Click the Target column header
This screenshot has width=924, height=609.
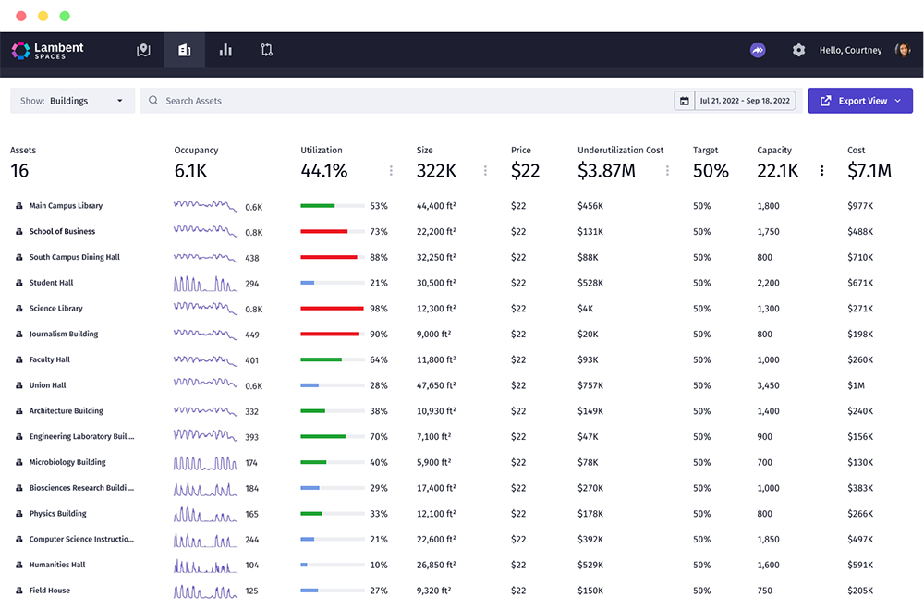click(x=705, y=151)
